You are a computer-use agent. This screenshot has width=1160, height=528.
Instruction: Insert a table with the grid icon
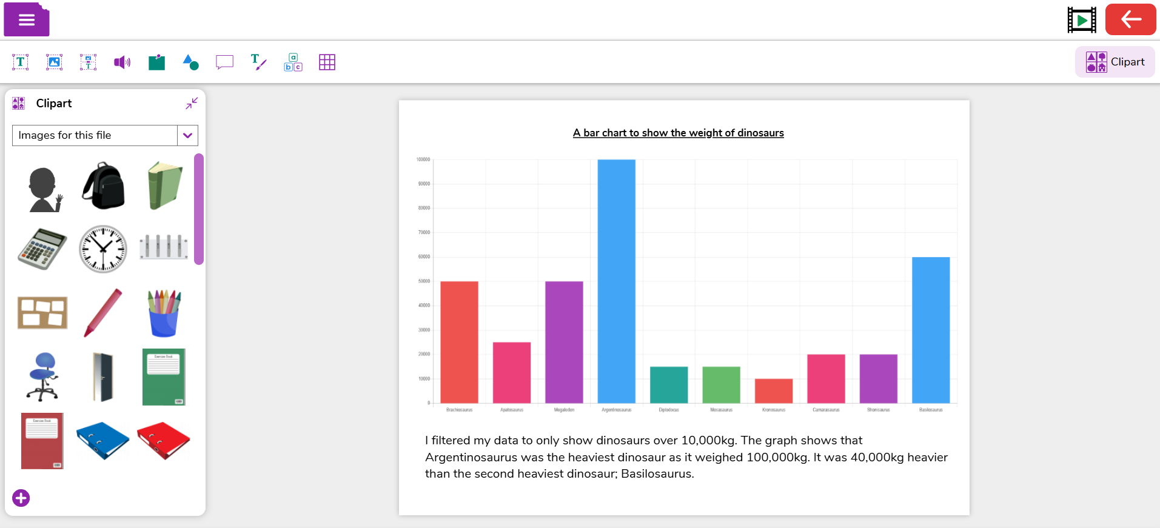(327, 62)
